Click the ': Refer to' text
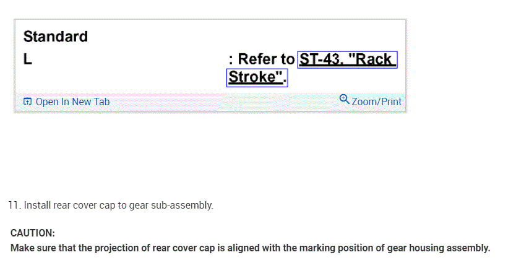Screen dimensions: 529x260 pos(261,59)
